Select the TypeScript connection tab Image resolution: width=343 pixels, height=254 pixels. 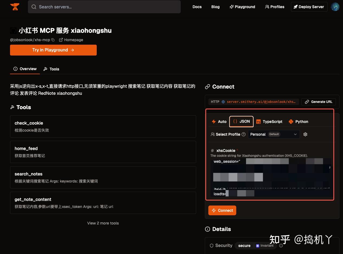click(x=269, y=122)
